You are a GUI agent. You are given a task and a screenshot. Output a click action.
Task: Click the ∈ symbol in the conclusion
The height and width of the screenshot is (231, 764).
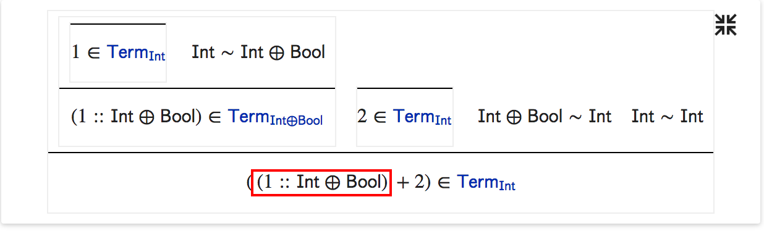coord(444,183)
